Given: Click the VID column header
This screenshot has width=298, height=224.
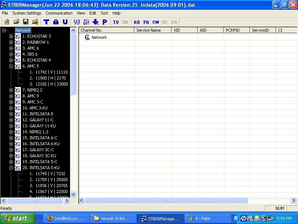Looking at the screenshot, I should pyautogui.click(x=184, y=30).
